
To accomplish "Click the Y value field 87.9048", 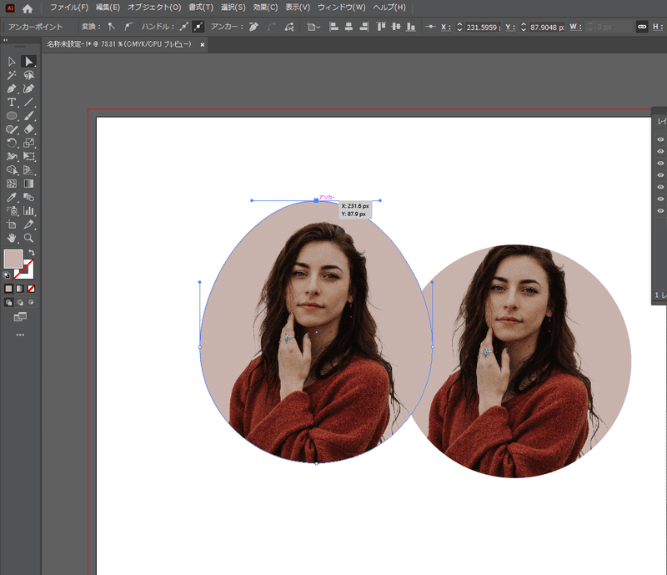I will (x=548, y=28).
